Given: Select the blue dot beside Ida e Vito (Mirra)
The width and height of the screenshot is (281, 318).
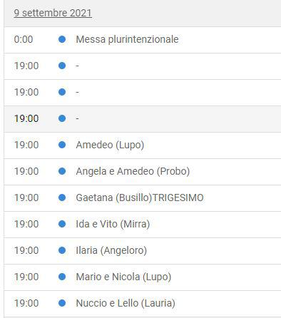Looking at the screenshot, I should pos(62,224).
